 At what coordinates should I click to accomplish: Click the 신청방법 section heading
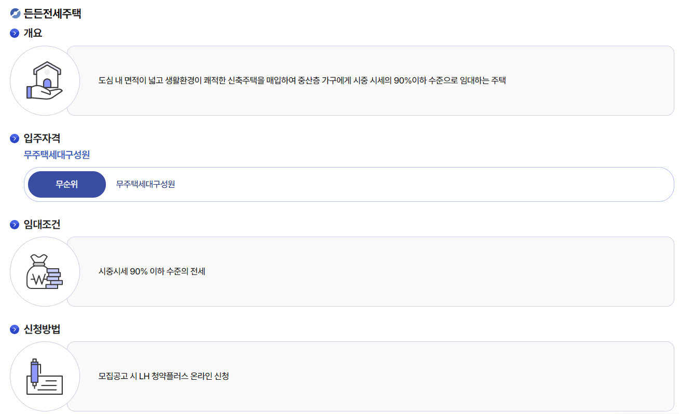click(x=42, y=329)
